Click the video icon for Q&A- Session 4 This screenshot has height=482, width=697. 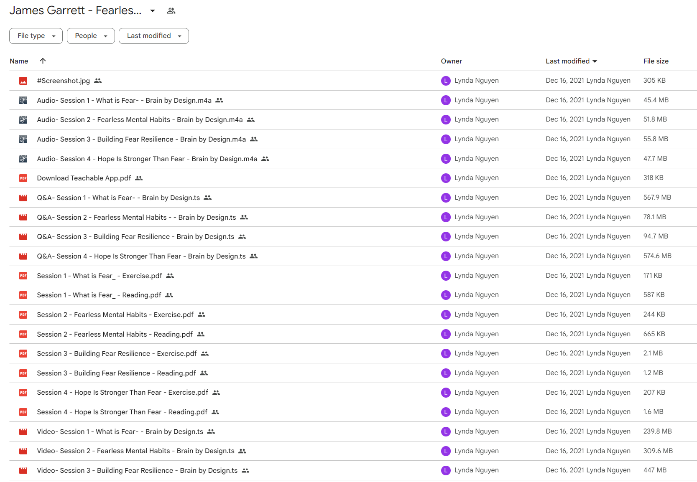(23, 256)
